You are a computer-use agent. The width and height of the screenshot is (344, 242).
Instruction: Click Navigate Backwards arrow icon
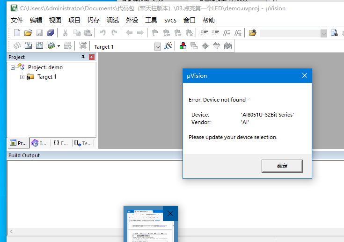click(129, 33)
